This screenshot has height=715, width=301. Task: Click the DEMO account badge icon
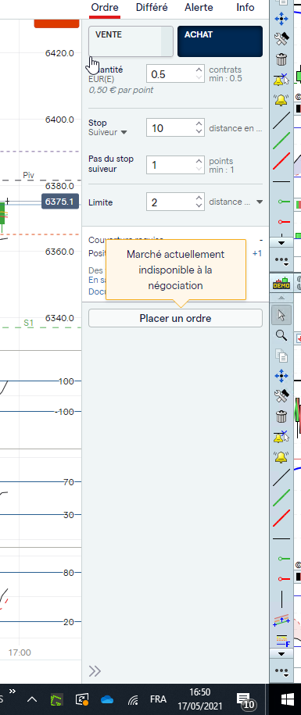tap(281, 283)
